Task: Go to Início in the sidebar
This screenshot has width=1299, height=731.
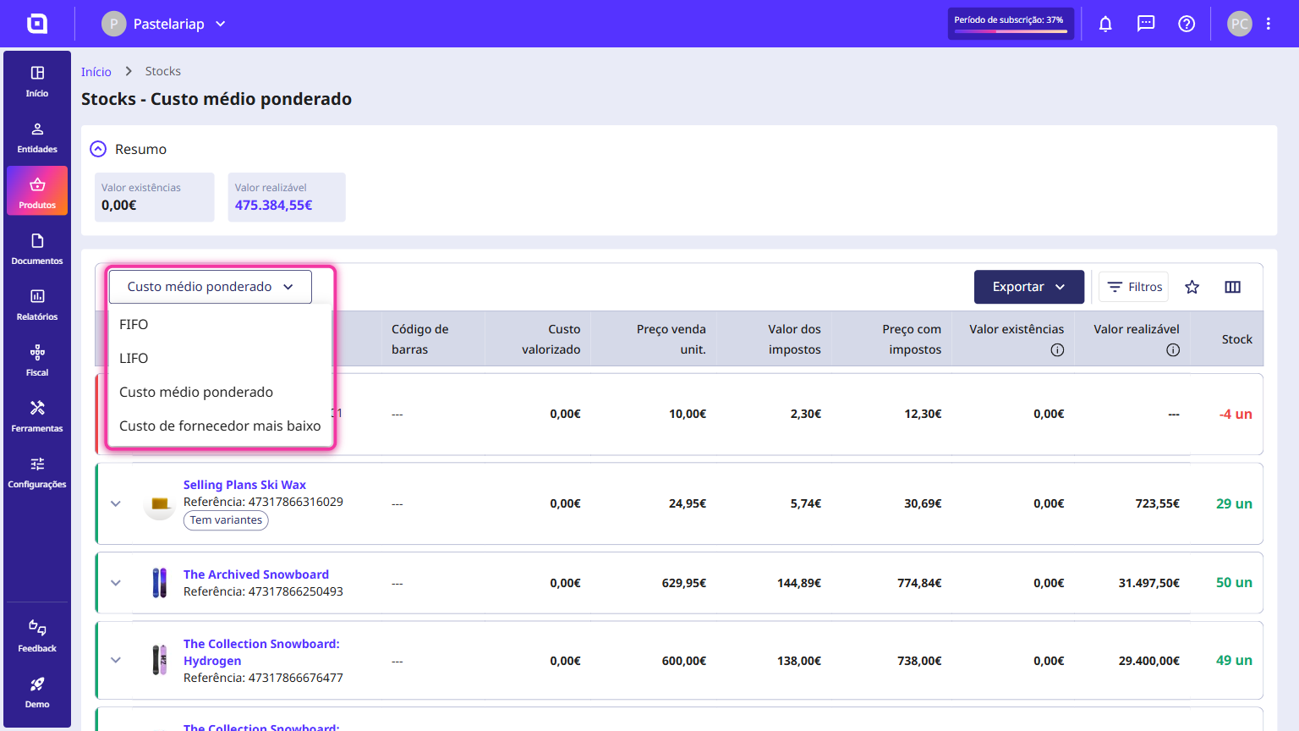Action: [37, 82]
